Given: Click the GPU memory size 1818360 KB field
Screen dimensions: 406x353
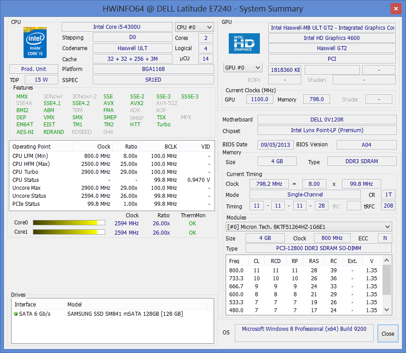Looking at the screenshot, I should (x=285, y=70).
